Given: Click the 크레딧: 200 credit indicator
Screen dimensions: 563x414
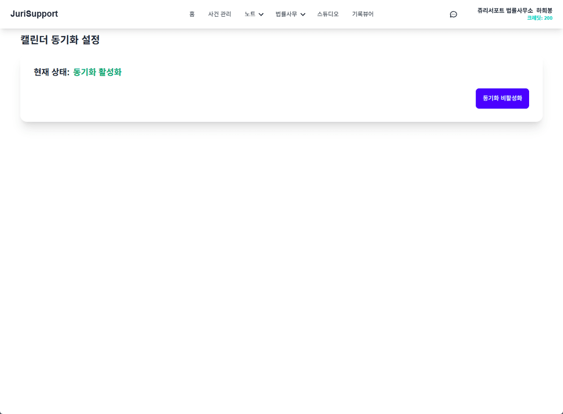Looking at the screenshot, I should pyautogui.click(x=540, y=17).
